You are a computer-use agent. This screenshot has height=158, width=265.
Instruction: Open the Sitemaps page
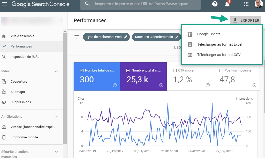32,92
